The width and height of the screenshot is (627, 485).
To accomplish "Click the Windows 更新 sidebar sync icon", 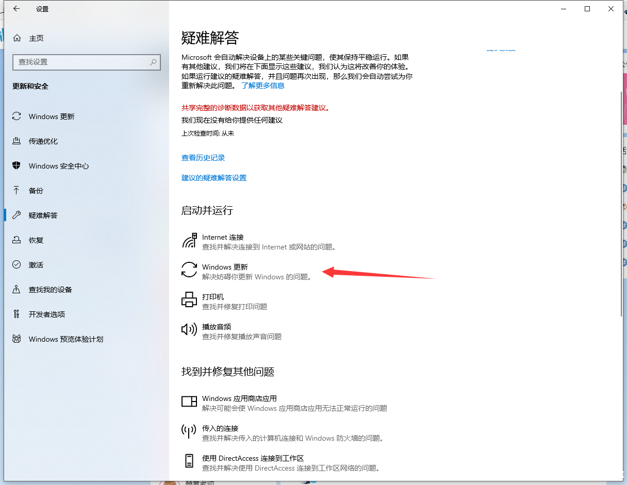I will pos(17,116).
